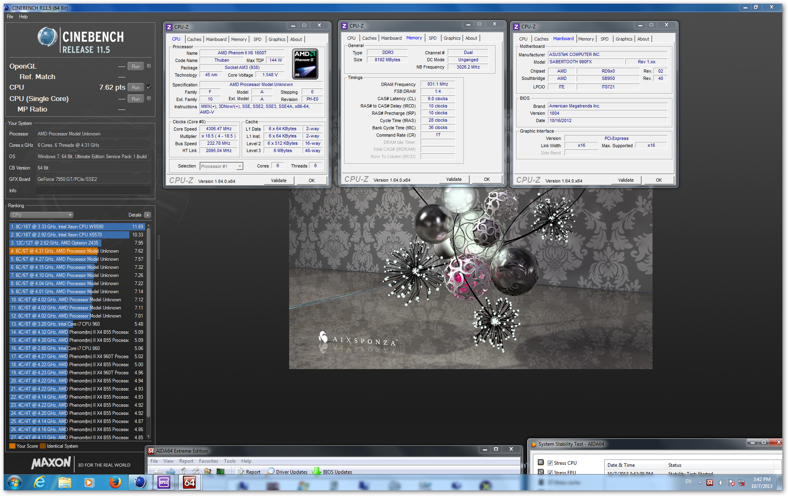Open Cinebench Help menu
This screenshot has width=788, height=496.
pyautogui.click(x=23, y=17)
